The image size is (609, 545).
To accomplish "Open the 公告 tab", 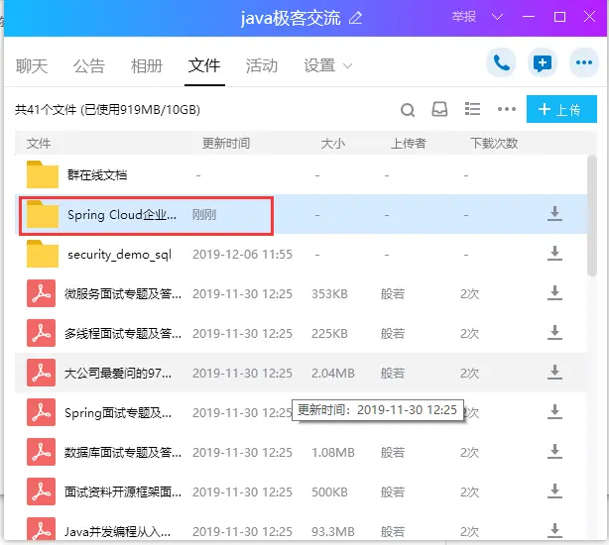I will pos(89,66).
